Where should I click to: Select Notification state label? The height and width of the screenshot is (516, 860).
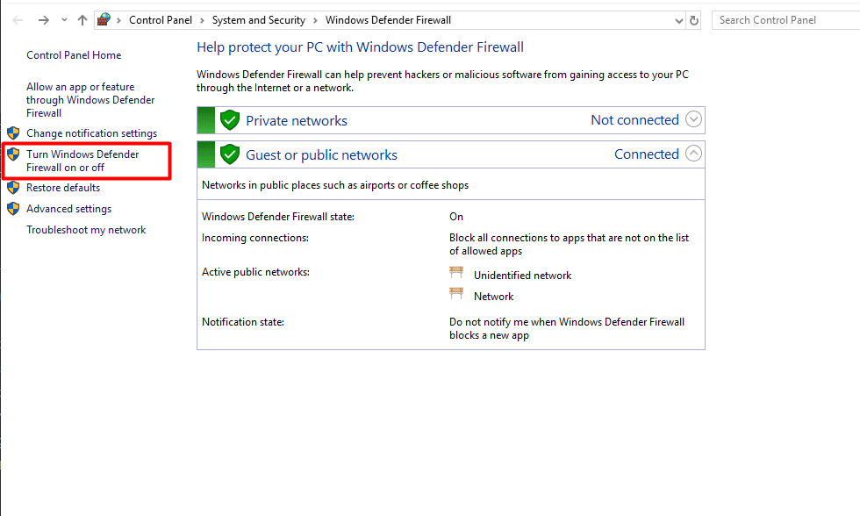point(243,322)
